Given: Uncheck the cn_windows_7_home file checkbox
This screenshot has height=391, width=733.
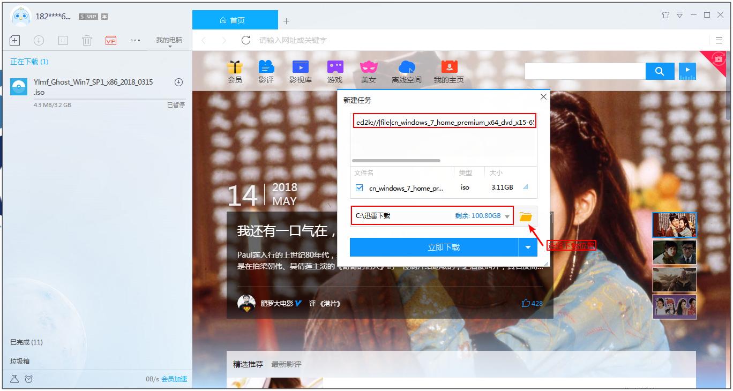Looking at the screenshot, I should [x=358, y=187].
